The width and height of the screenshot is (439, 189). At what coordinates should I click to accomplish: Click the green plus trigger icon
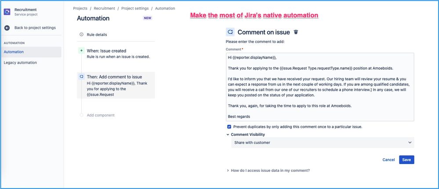(81, 50)
